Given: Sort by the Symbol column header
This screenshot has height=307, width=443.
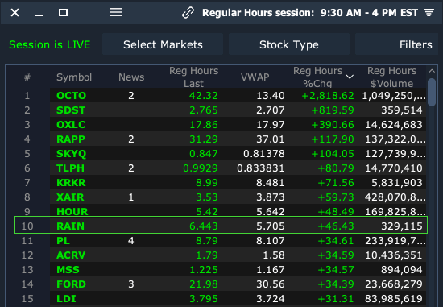Looking at the screenshot, I should 74,77.
